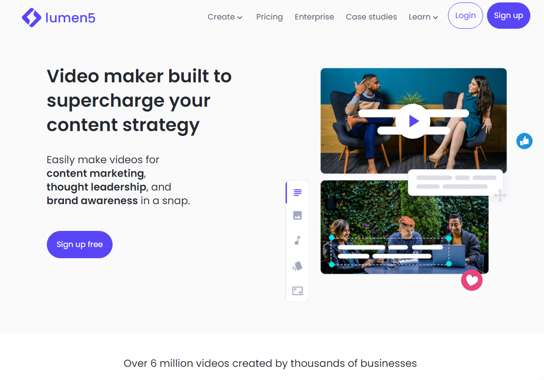Image resolution: width=544 pixels, height=380 pixels.
Task: Click the Lumen5 logo icon
Action: pyautogui.click(x=32, y=18)
